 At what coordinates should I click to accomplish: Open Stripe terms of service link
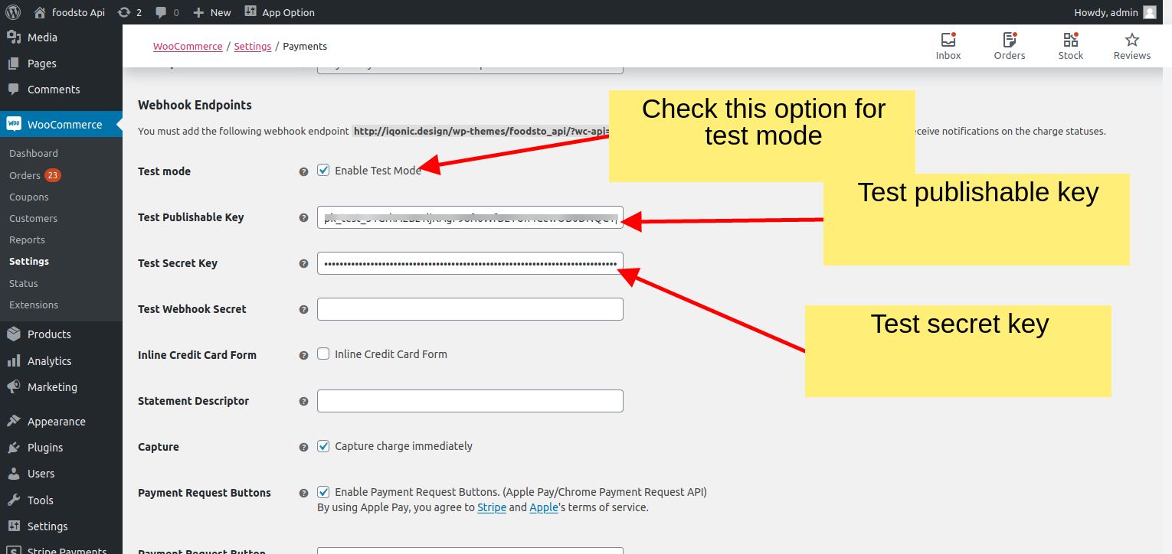tap(492, 507)
